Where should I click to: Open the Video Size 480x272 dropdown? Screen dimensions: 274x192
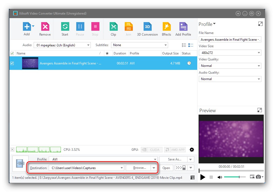click(x=230, y=53)
